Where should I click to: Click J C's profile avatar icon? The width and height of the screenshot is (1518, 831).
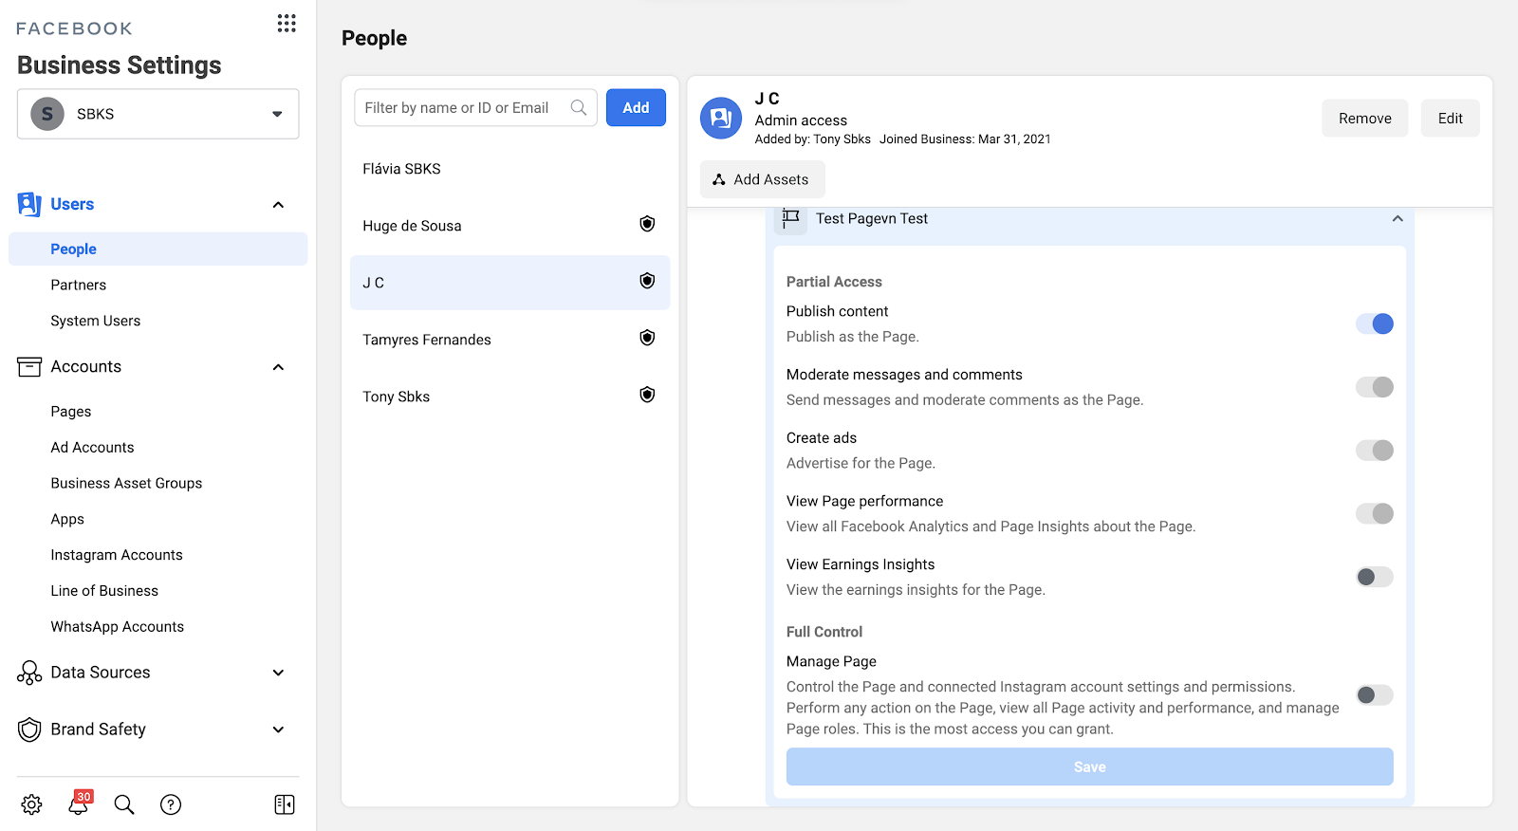tap(721, 119)
